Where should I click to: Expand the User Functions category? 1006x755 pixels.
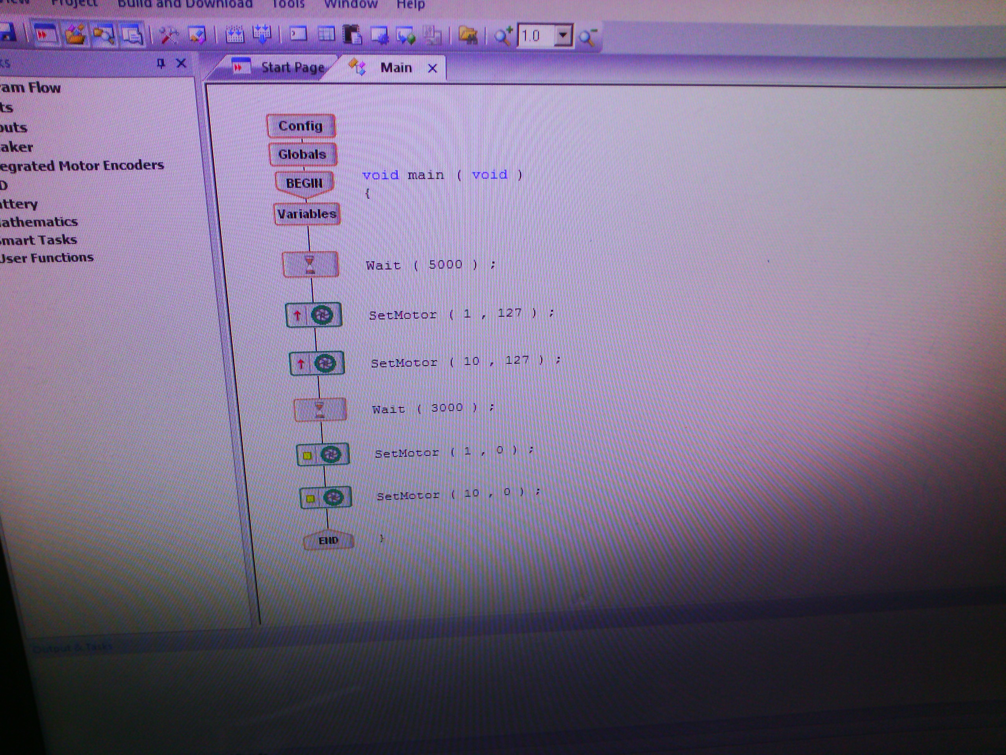point(46,258)
